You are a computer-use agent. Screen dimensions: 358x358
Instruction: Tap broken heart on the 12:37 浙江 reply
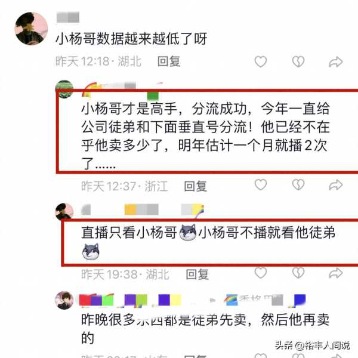tap(298, 184)
